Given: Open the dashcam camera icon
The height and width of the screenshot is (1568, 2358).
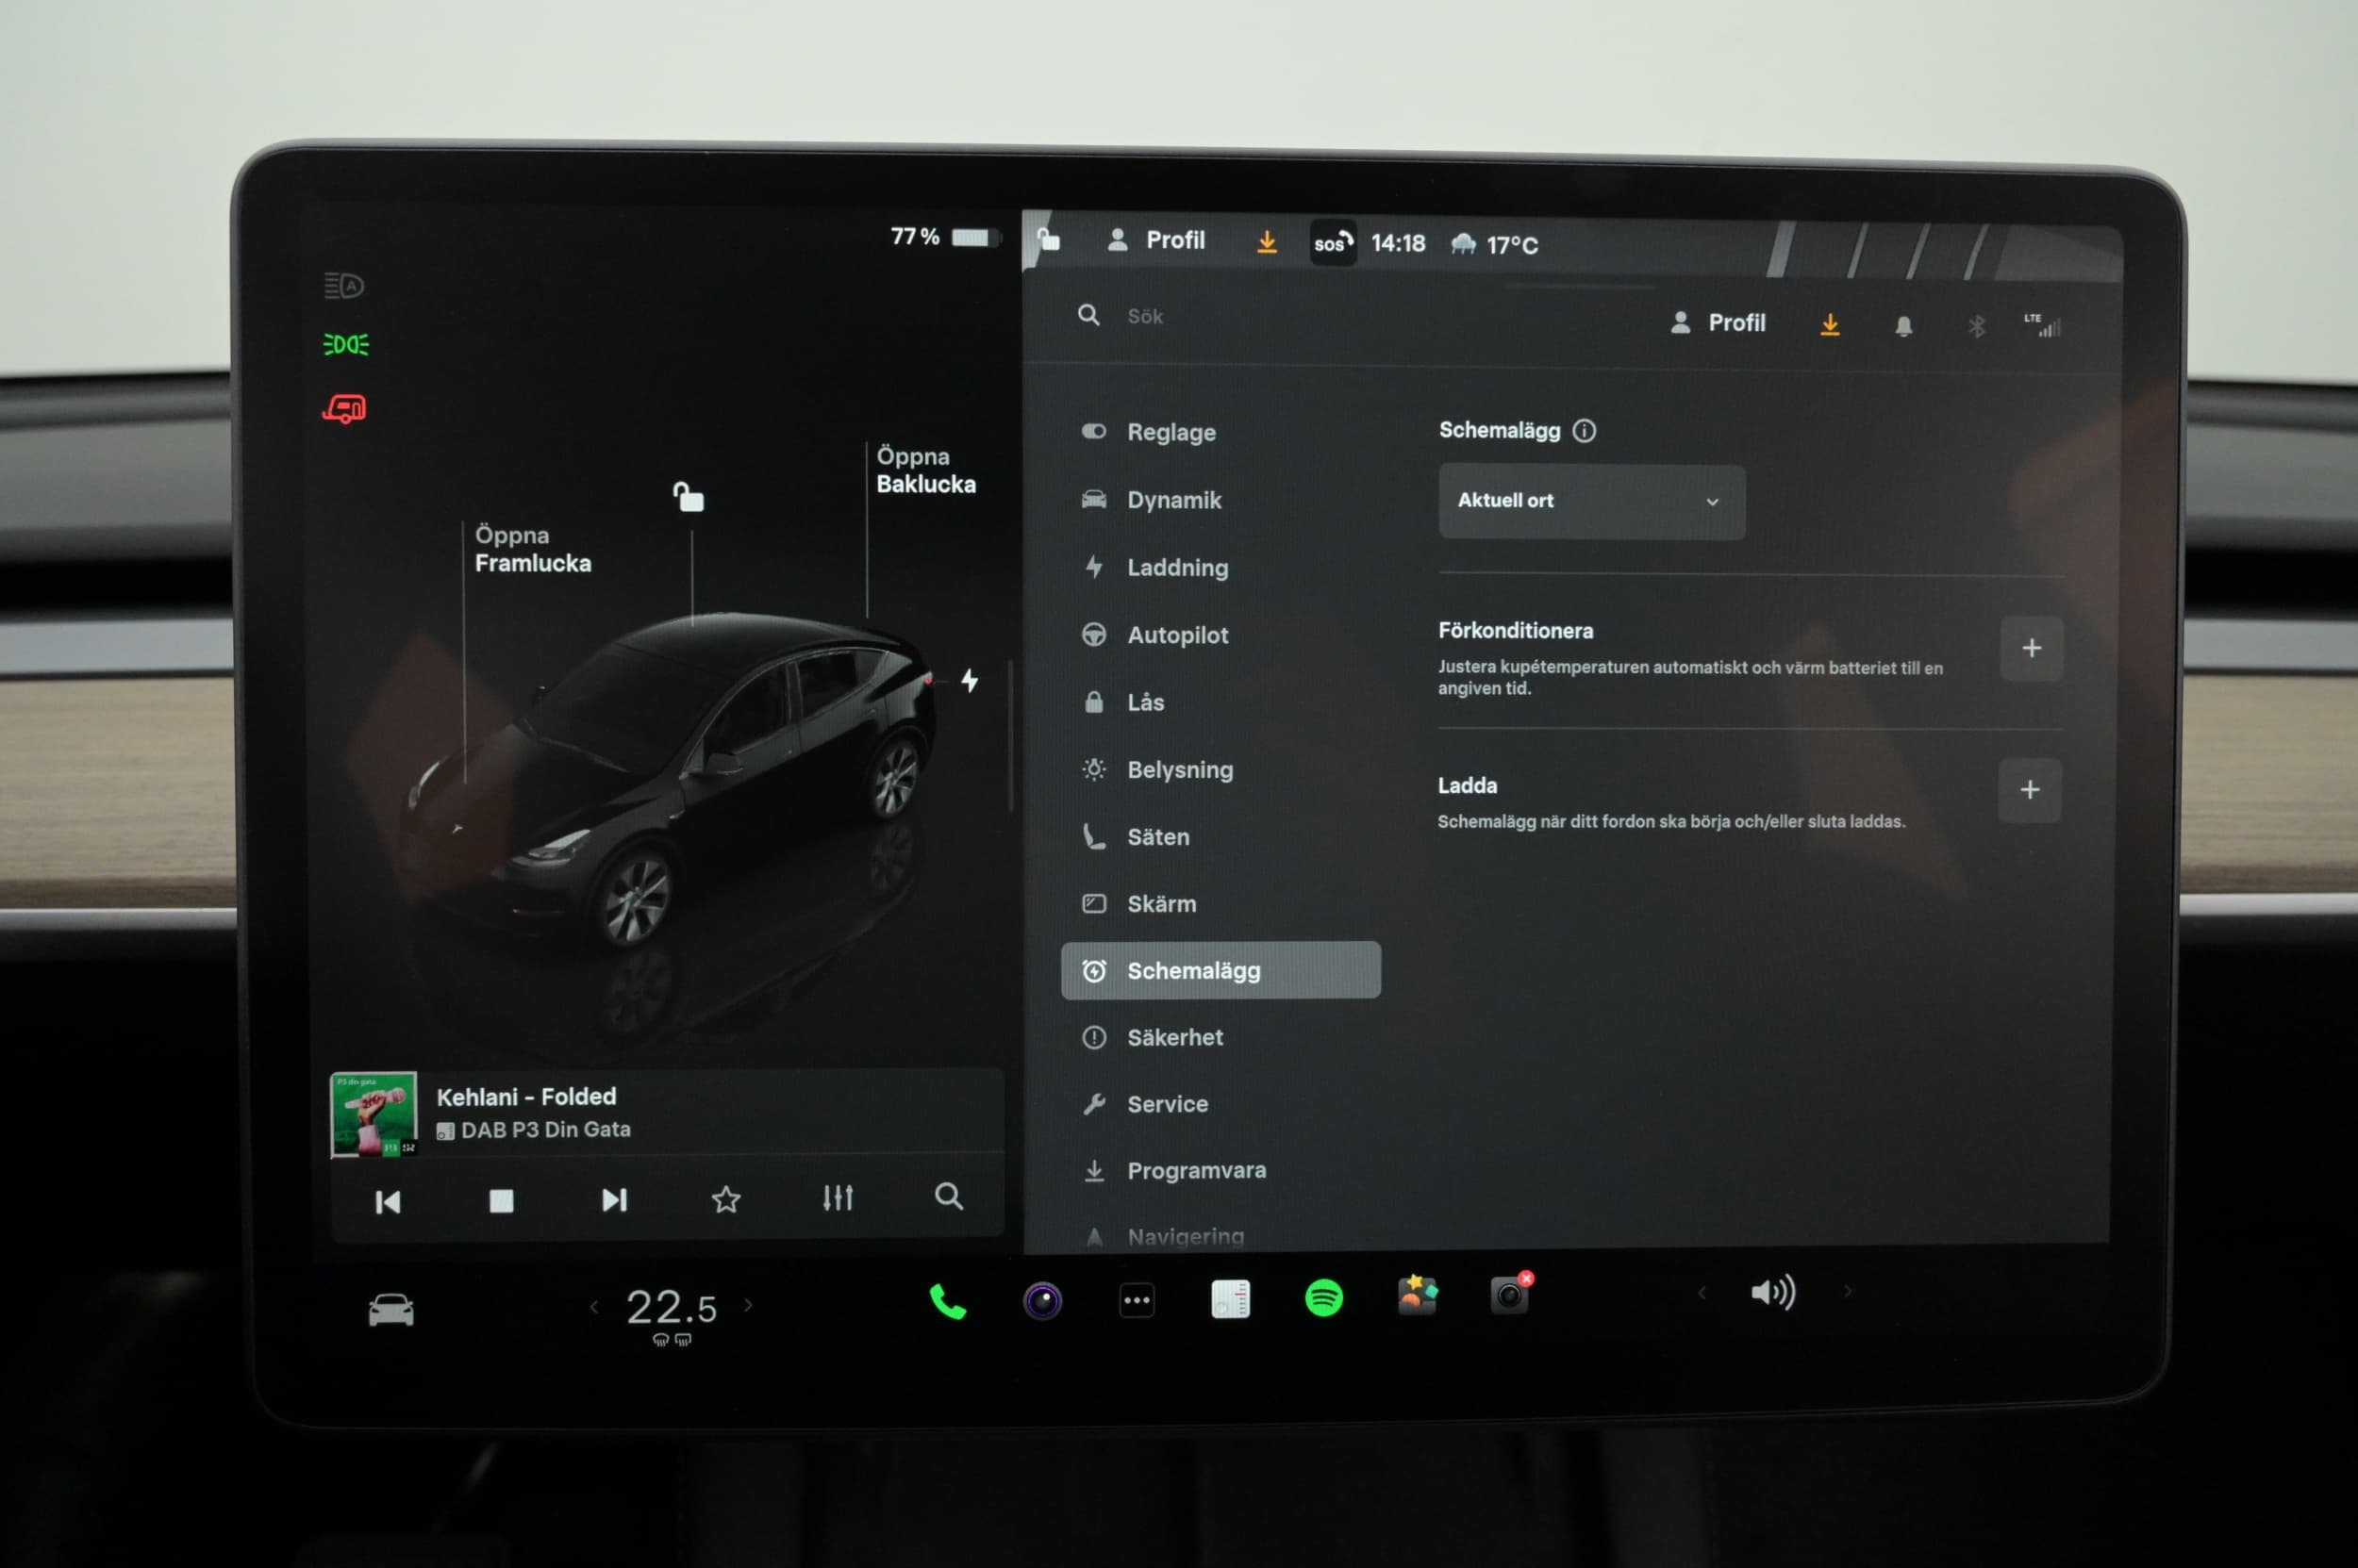Looking at the screenshot, I should 1508,1296.
